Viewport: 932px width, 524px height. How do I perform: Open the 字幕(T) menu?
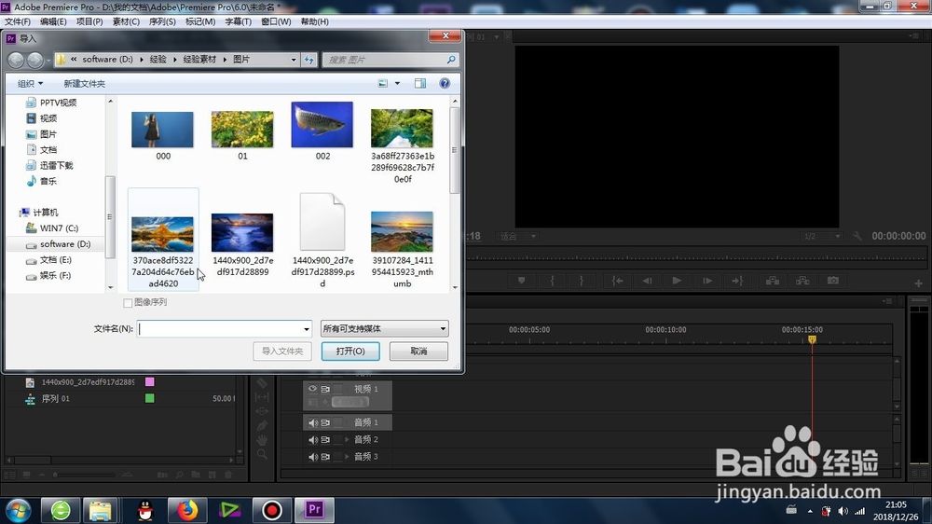(x=238, y=21)
